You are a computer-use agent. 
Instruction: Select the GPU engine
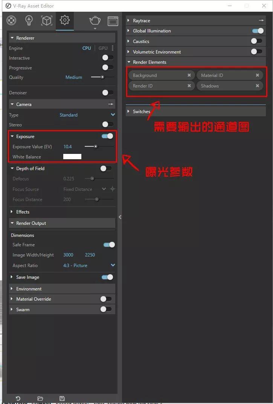point(103,48)
